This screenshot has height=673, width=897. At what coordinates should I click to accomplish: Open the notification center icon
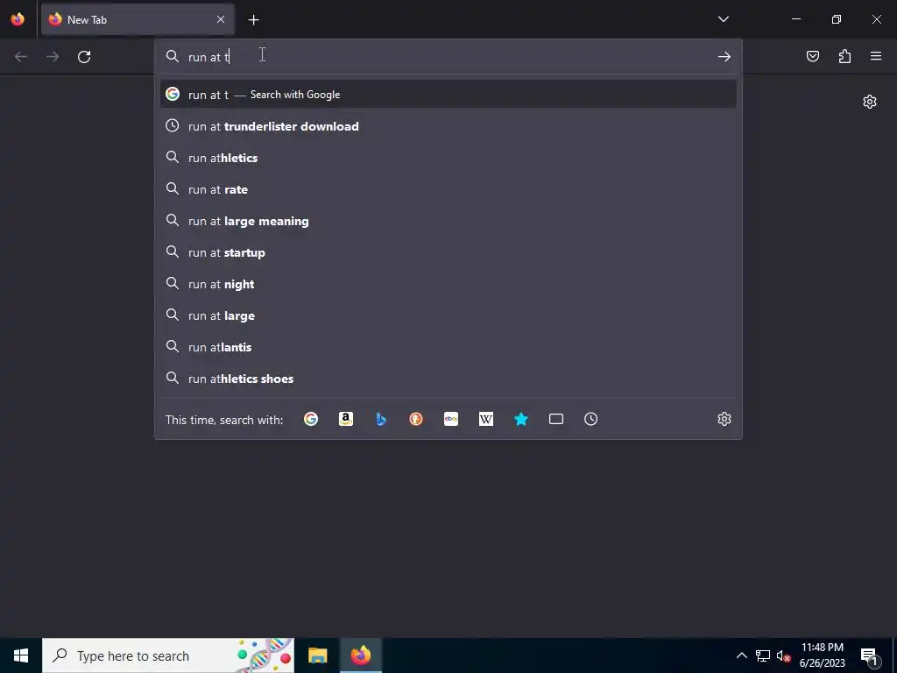click(869, 655)
